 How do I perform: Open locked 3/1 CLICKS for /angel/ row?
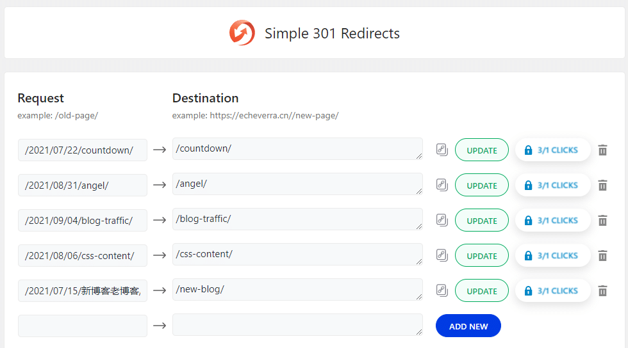click(552, 186)
